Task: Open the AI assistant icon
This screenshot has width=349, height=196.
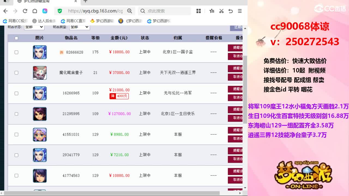Action: click(x=45, y=11)
